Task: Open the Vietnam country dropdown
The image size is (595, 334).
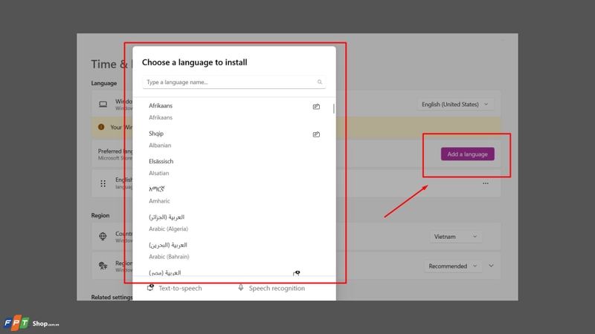Action: point(456,236)
